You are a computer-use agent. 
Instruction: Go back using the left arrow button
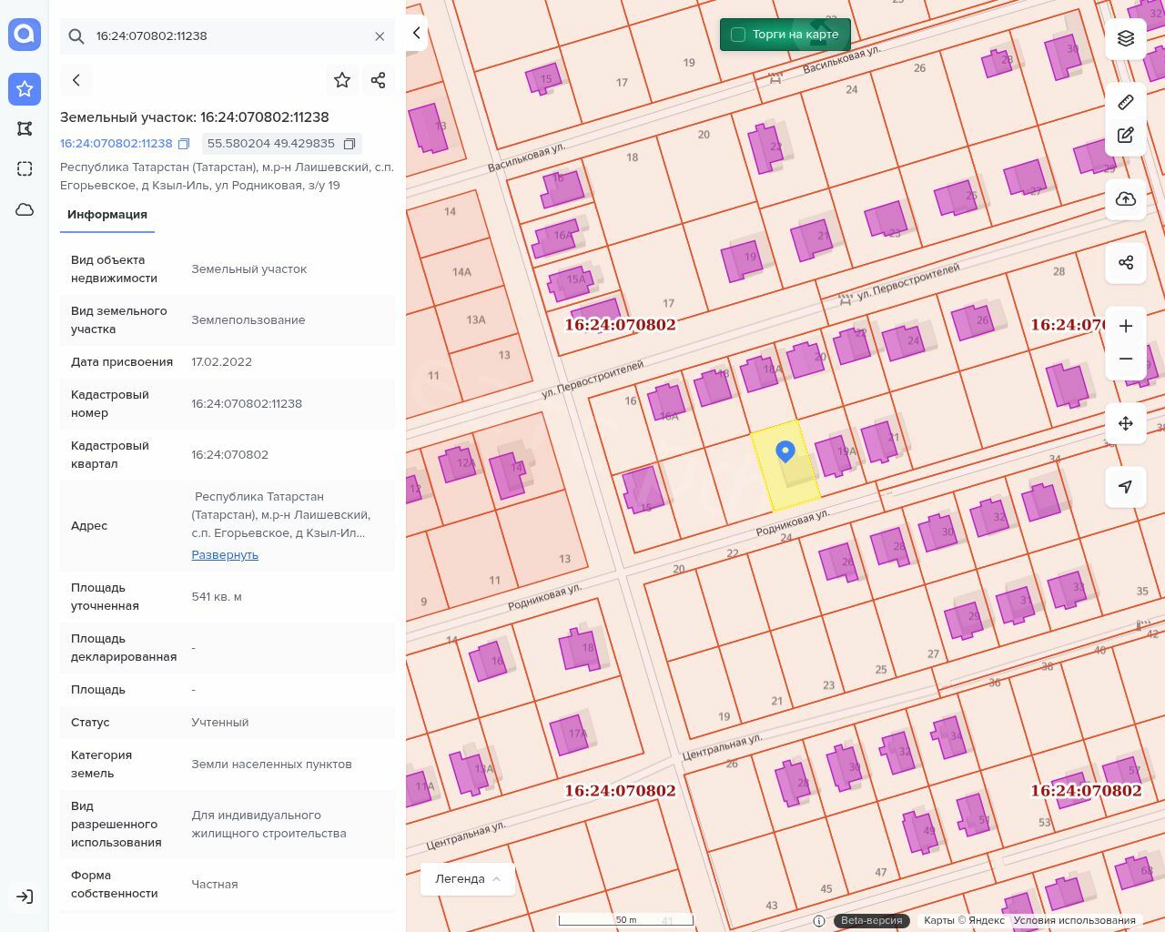coord(76,80)
